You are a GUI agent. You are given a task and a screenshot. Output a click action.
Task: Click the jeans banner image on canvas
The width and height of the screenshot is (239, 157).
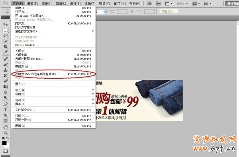click(x=139, y=101)
